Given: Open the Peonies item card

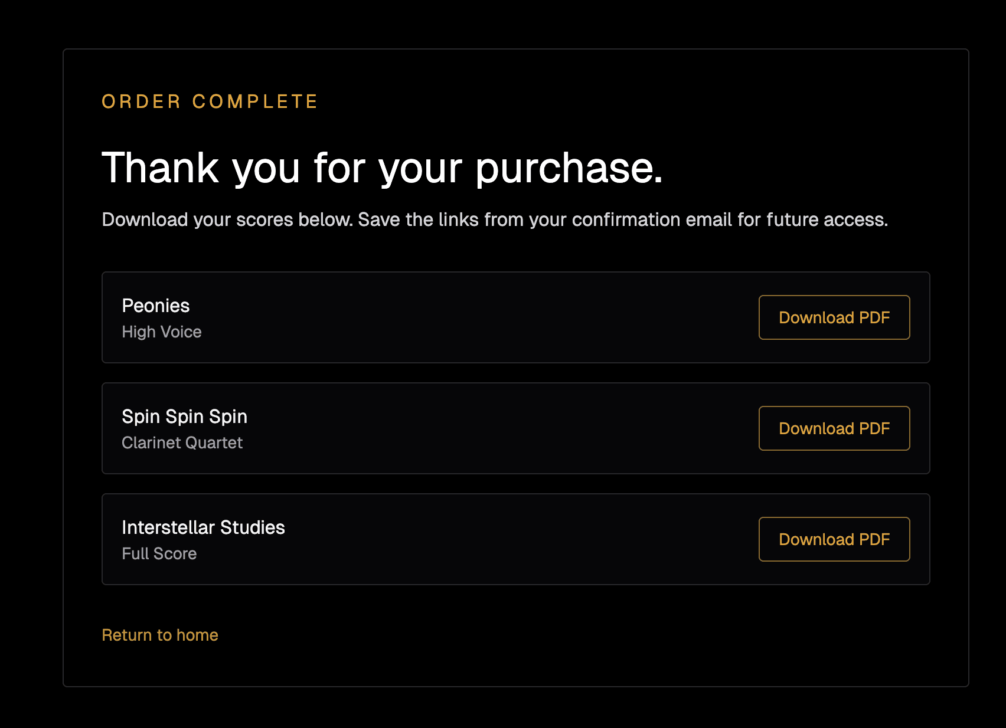Looking at the screenshot, I should click(x=472, y=317).
